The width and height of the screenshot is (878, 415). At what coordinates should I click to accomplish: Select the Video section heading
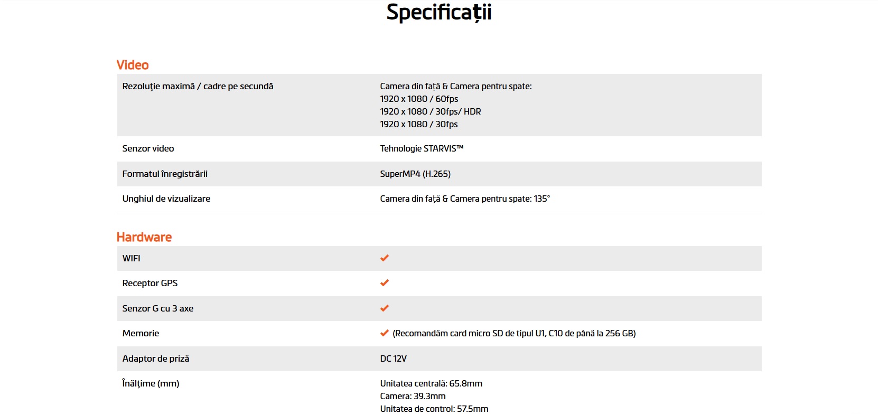point(133,65)
